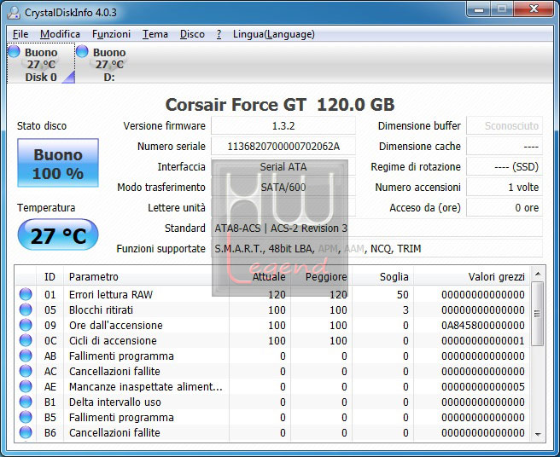Click the blue status orb for drive D:
The image size is (560, 457).
(x=82, y=51)
